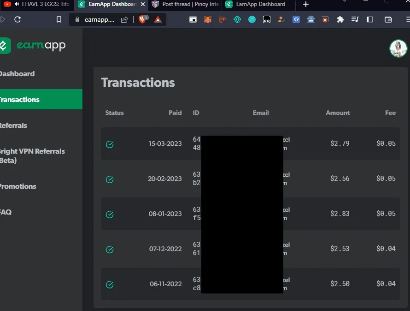Click status check icon for 20-02-2023 transaction
The width and height of the screenshot is (410, 311).
110,179
